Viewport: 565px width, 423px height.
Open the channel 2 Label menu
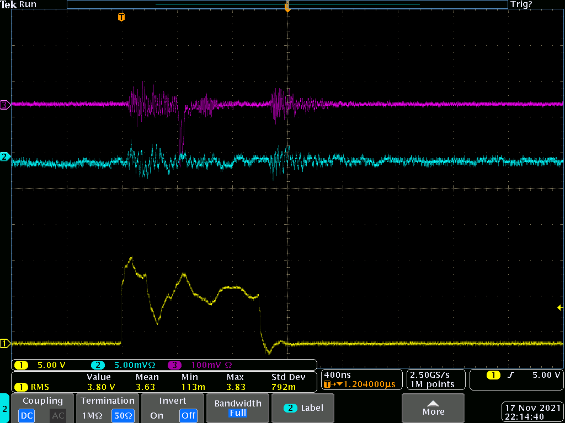(303, 408)
